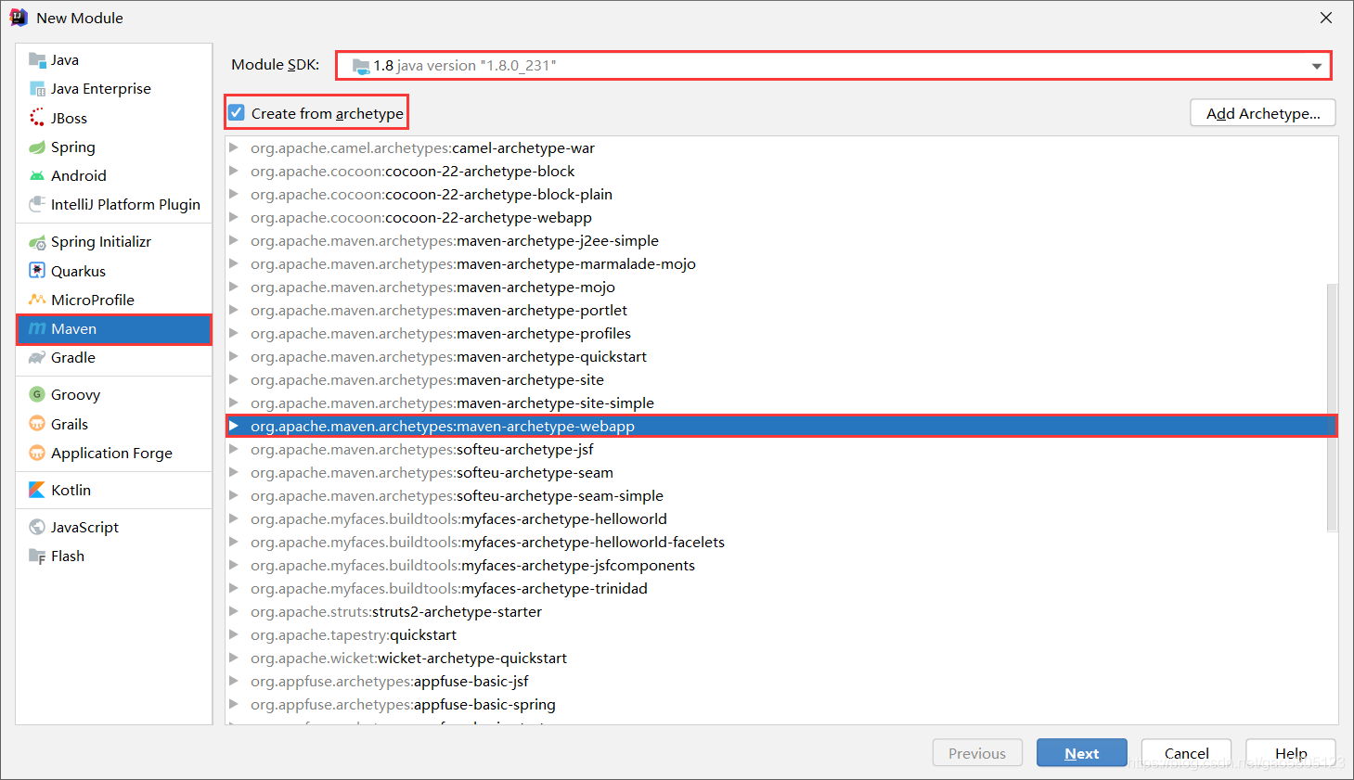Image resolution: width=1354 pixels, height=780 pixels.
Task: Toggle Create from archetype checkbox
Action: click(x=237, y=113)
